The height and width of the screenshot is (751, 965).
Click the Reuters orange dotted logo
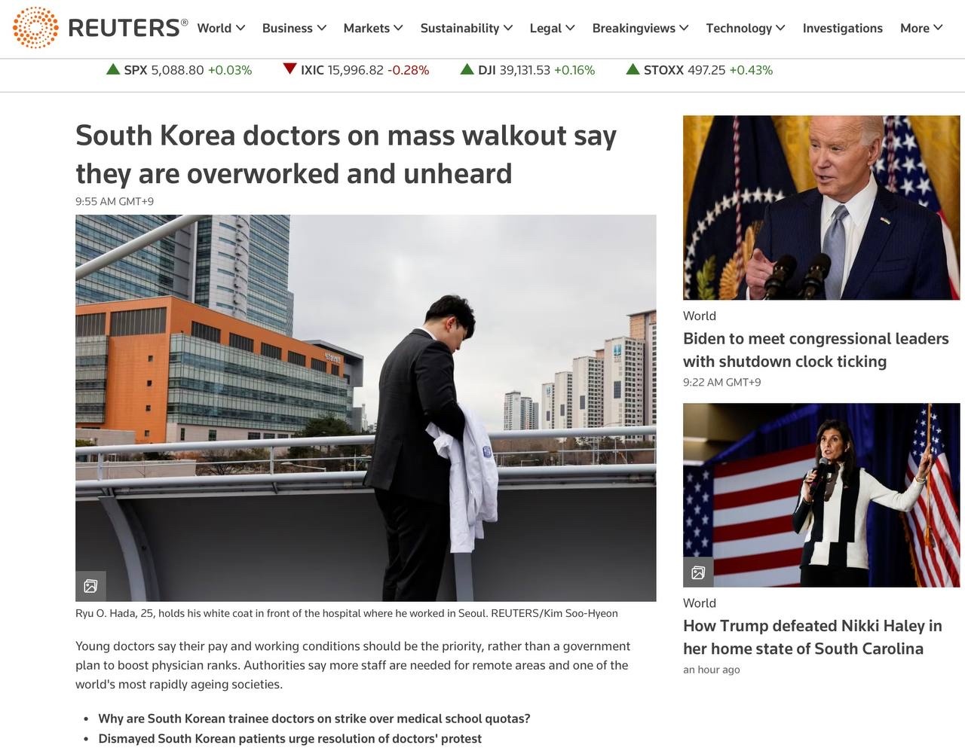35,28
